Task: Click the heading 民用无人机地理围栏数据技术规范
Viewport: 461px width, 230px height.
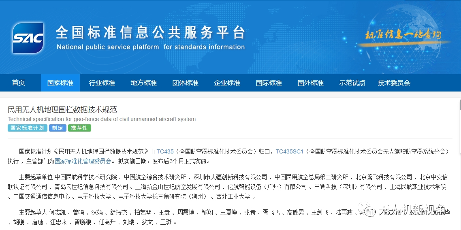Action: (62, 110)
